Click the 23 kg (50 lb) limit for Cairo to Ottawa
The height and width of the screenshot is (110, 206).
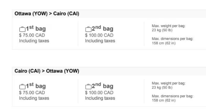coord(162,87)
